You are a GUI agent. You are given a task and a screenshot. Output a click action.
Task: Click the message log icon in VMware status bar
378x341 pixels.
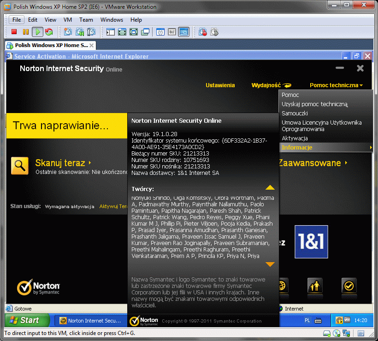361,333
